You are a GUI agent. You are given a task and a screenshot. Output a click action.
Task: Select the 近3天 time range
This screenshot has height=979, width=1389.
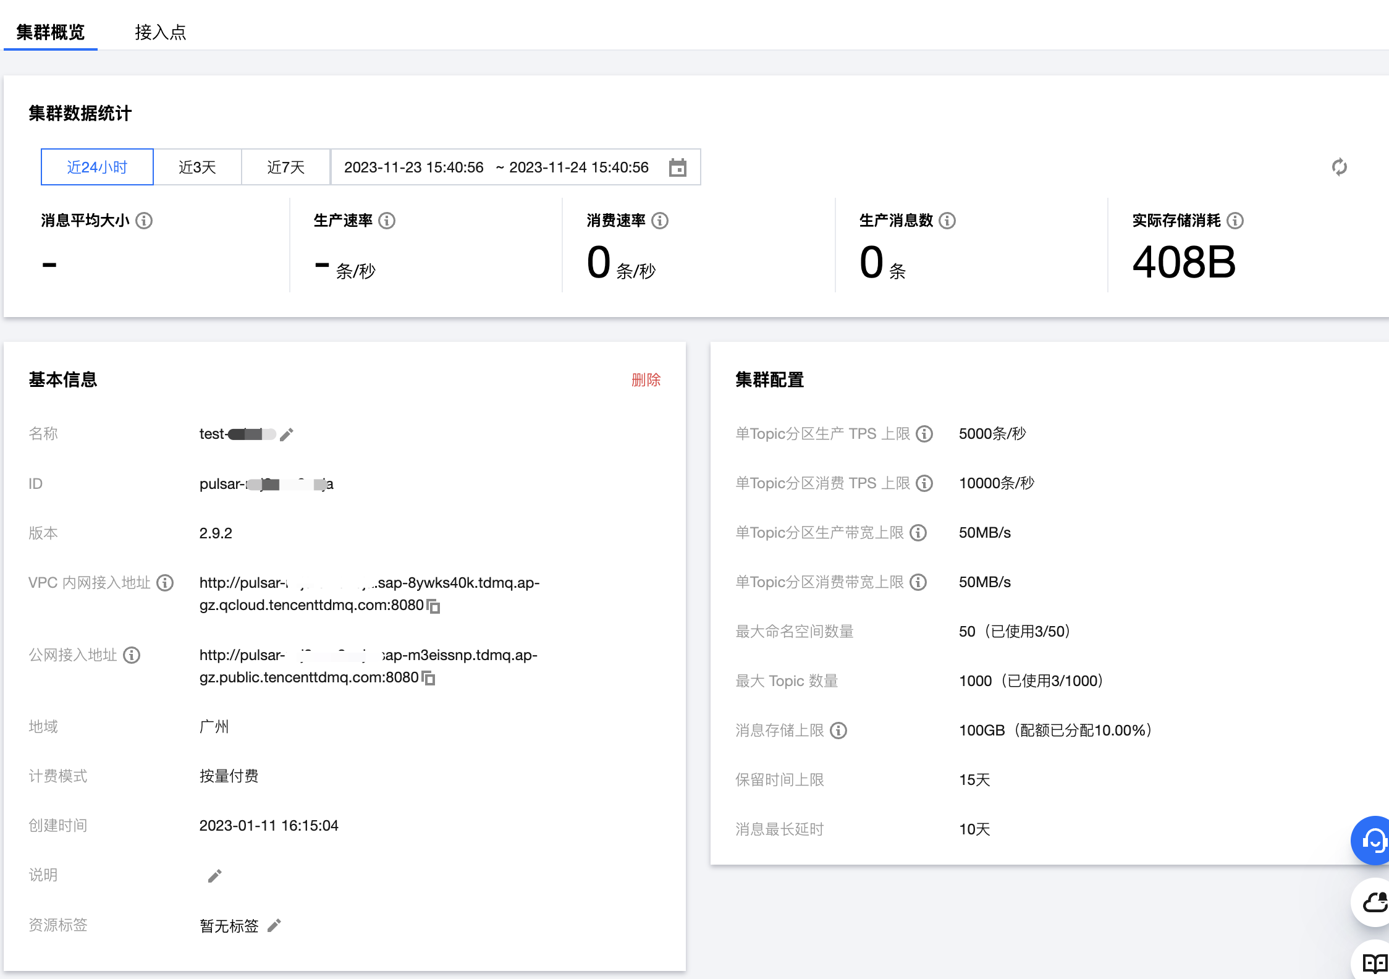197,167
